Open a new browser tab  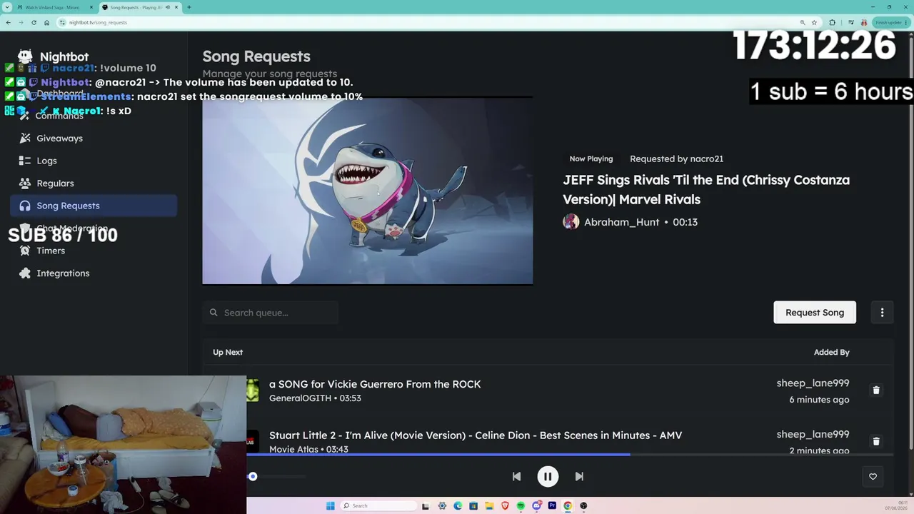pos(189,7)
